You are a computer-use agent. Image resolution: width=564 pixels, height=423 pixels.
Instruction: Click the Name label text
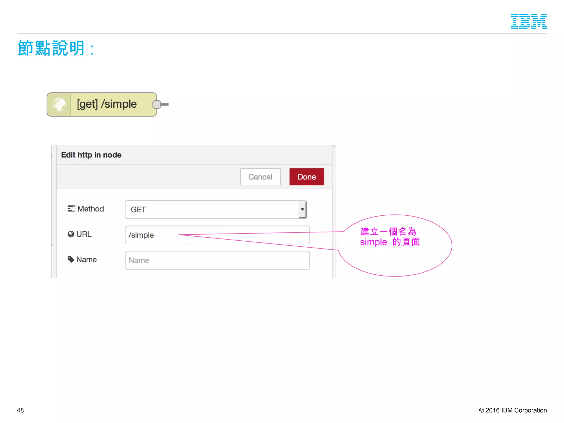coord(86,259)
